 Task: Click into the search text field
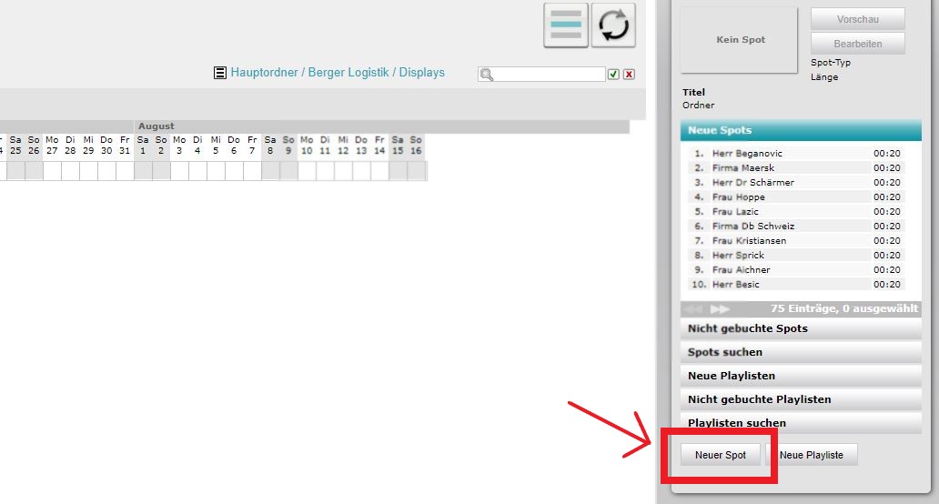[550, 75]
